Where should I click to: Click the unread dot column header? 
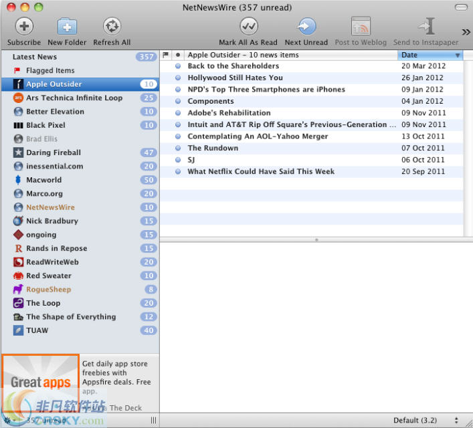(x=178, y=55)
